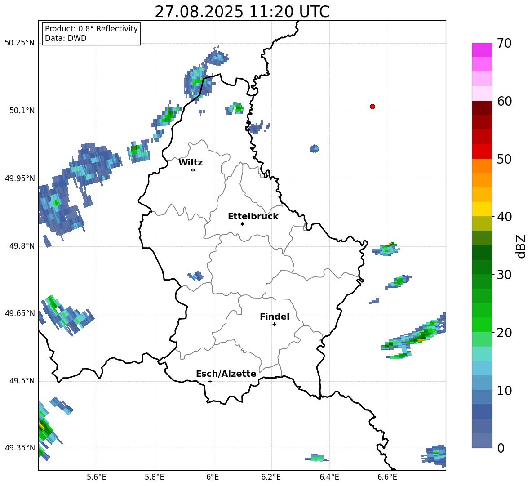Click the 0 tick on the colorbar
532x486 pixels.
click(x=501, y=448)
